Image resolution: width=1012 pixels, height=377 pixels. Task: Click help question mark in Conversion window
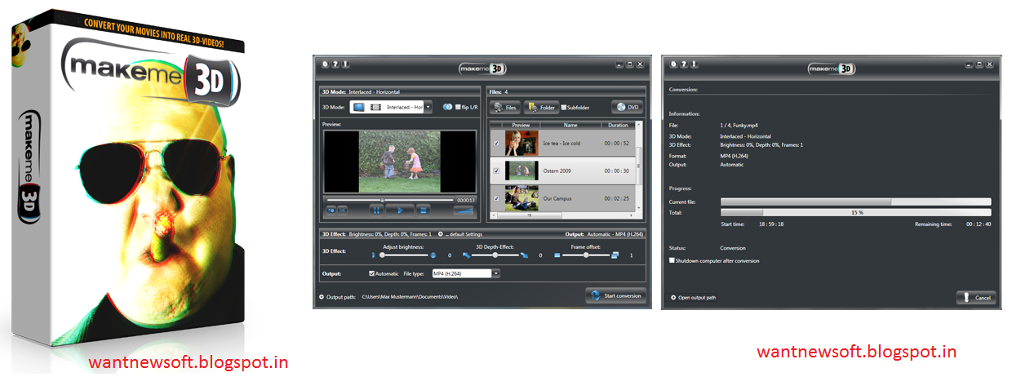click(x=684, y=64)
